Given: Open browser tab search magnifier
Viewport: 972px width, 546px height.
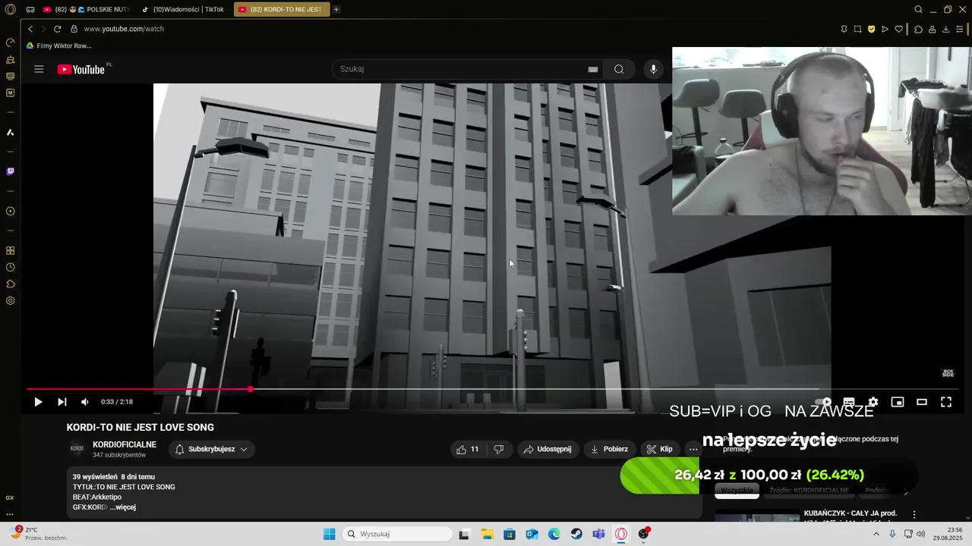Looking at the screenshot, I should (918, 9).
